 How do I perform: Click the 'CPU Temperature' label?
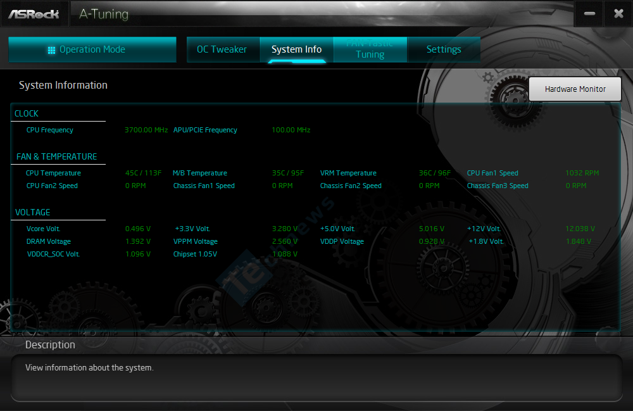[x=53, y=173]
